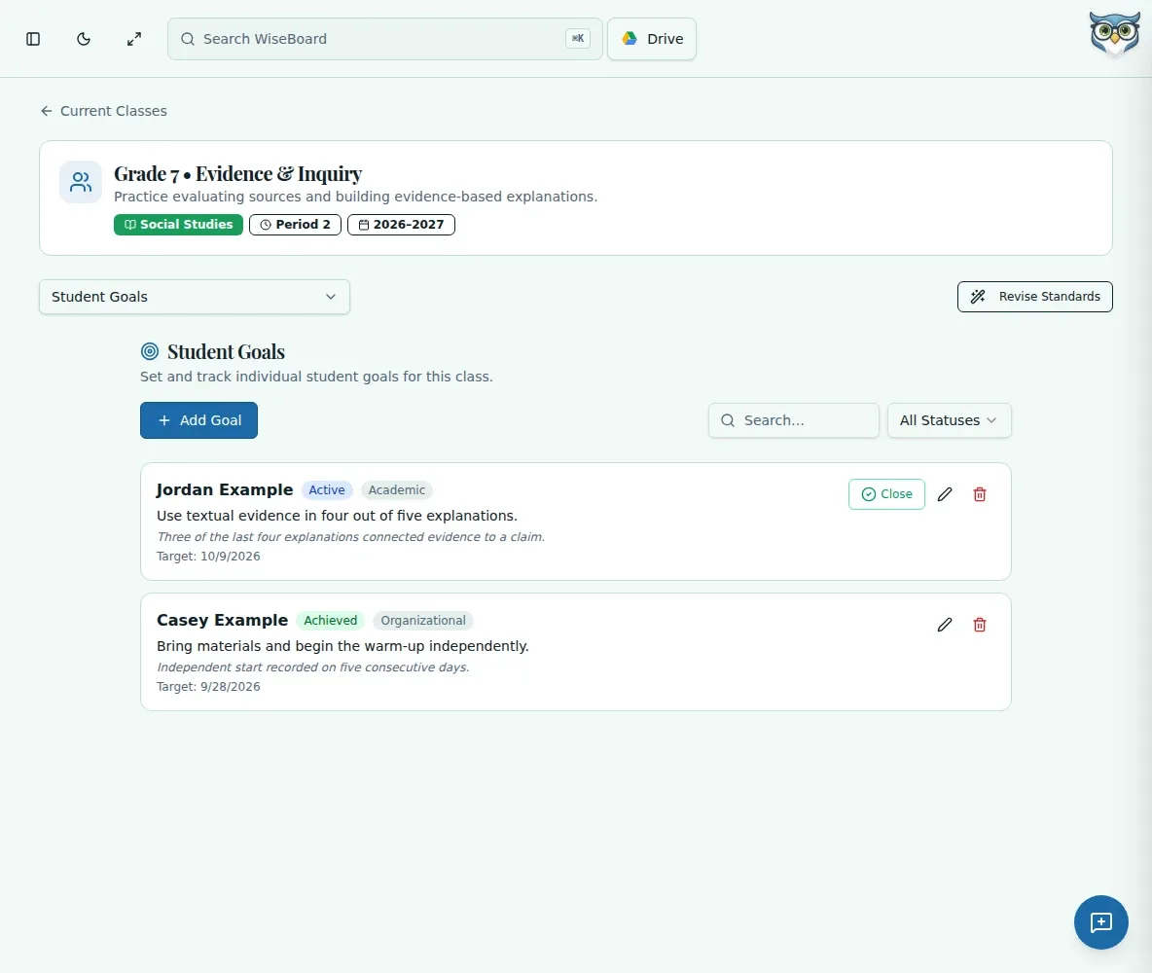
Task: Click "Use textual evidence" goal description
Action: click(x=338, y=516)
